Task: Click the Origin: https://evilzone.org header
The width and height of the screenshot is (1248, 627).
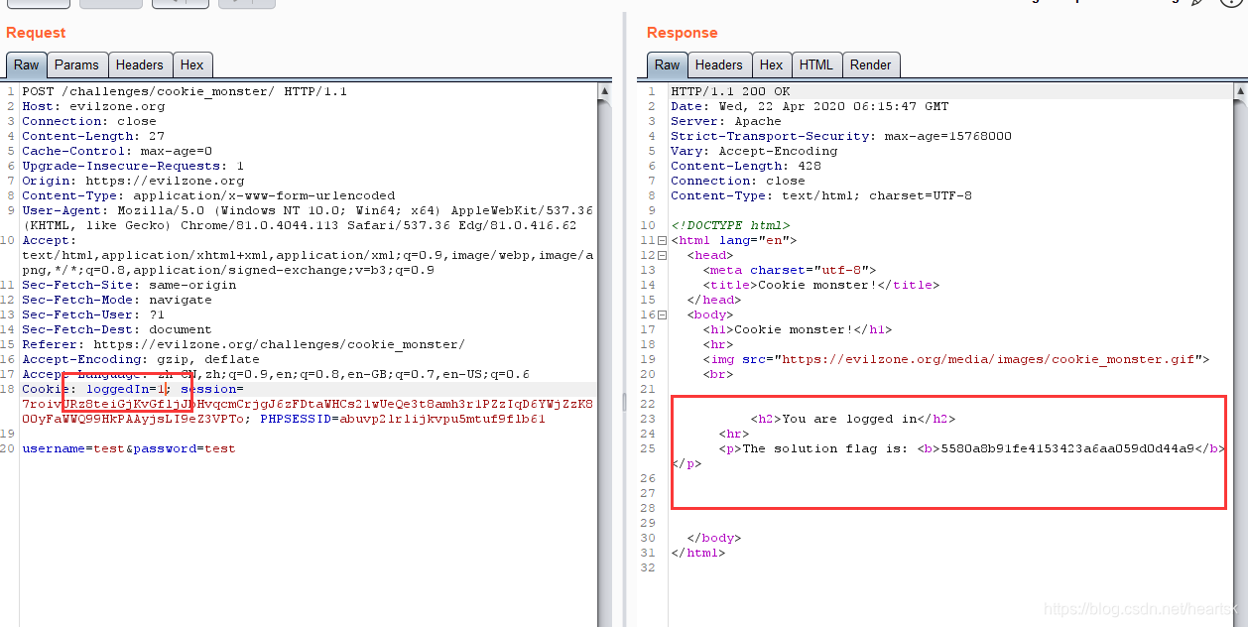Action: click(x=133, y=181)
